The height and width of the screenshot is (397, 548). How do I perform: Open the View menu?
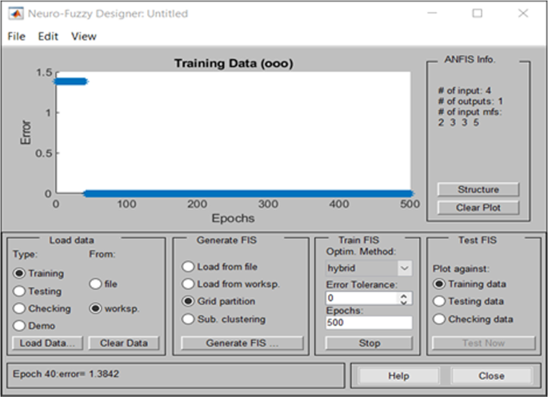tap(83, 36)
